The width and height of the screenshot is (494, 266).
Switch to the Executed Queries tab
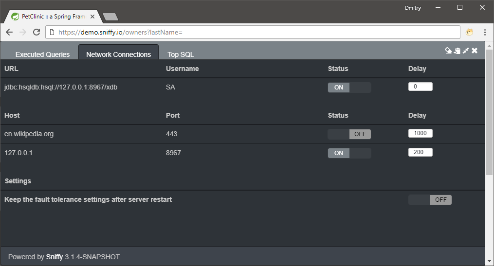click(42, 54)
